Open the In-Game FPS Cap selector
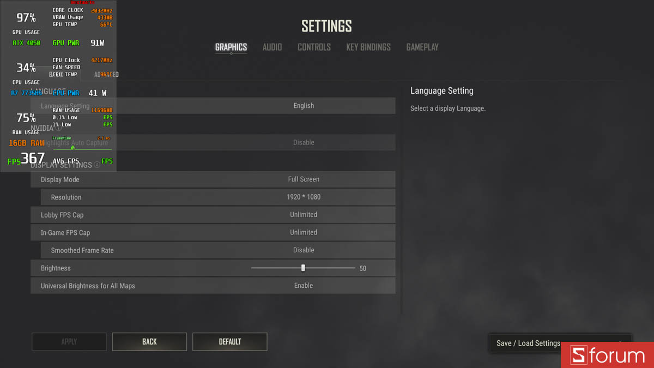The image size is (654, 368). (x=304, y=232)
